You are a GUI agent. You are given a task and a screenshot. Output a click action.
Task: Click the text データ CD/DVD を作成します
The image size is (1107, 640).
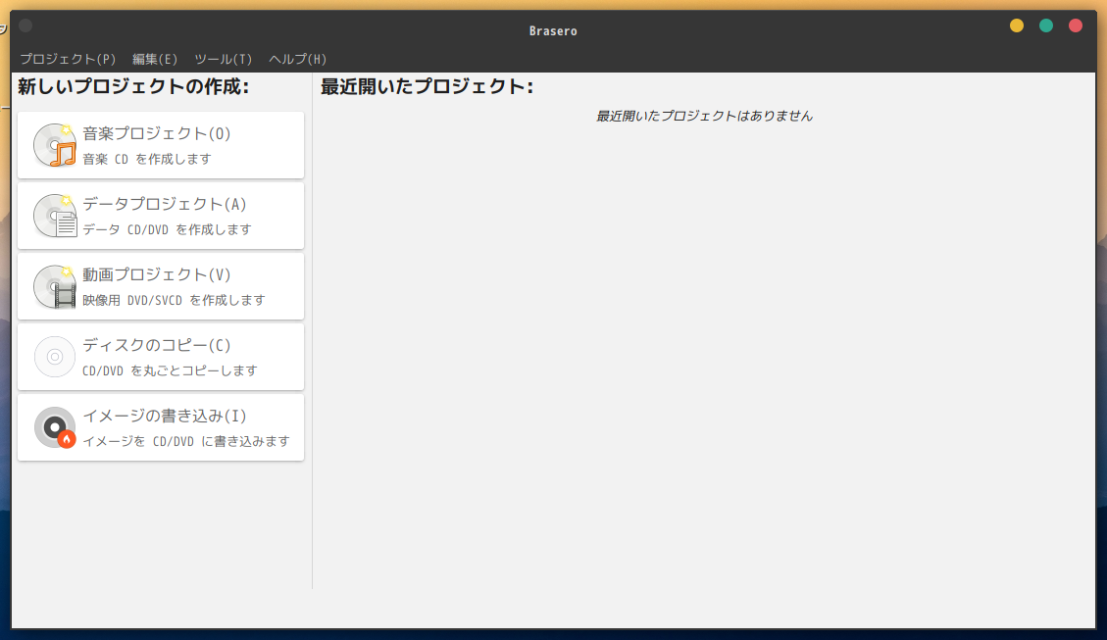(167, 230)
